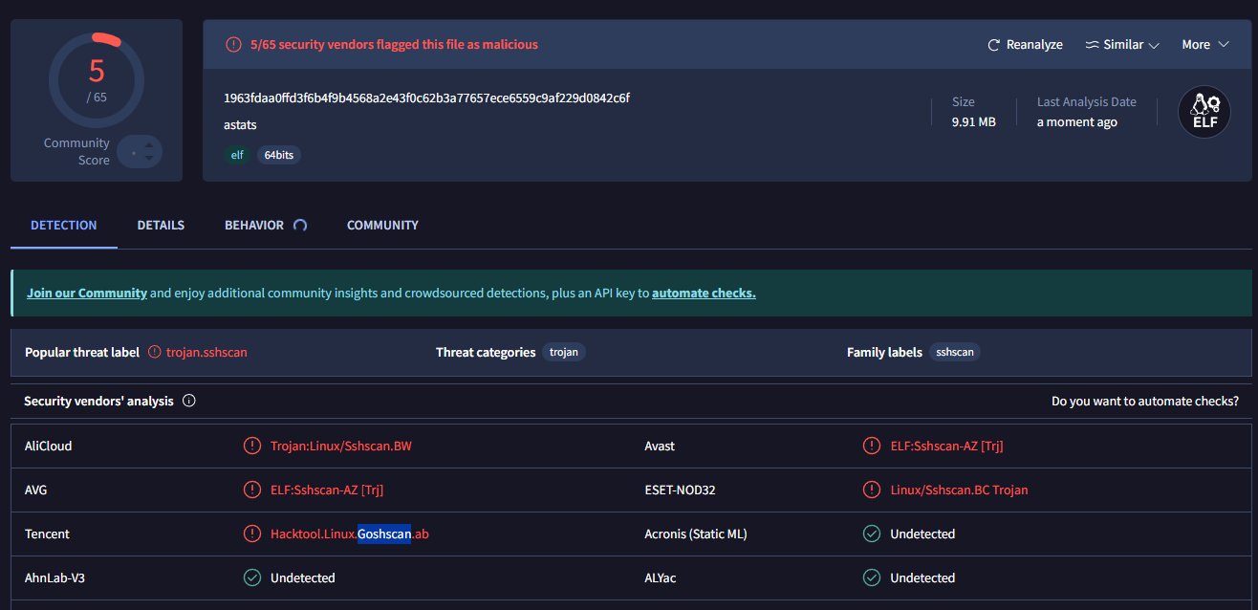This screenshot has height=610, width=1258.
Task: Downvote the community score arrow
Action: [147, 159]
